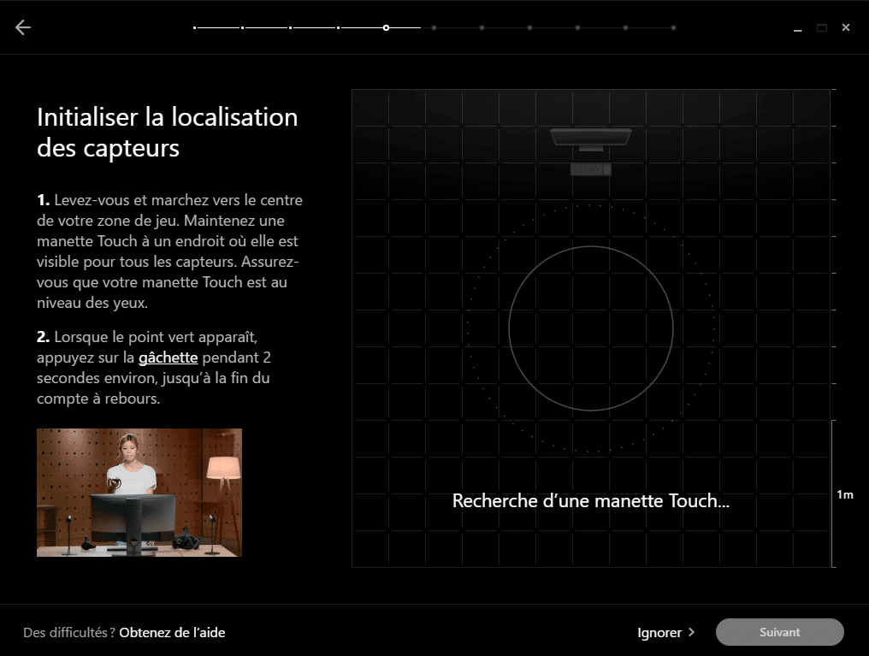Click the sensor setup video thumbnail

(x=139, y=493)
